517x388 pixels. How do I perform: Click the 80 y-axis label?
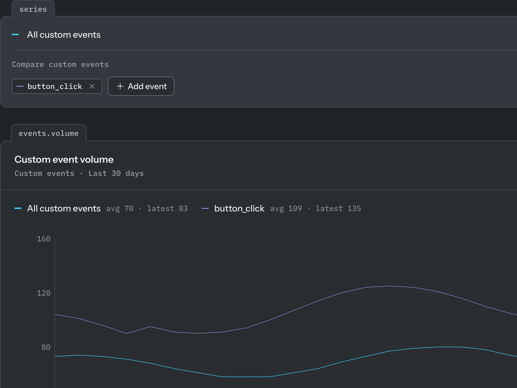pos(46,347)
